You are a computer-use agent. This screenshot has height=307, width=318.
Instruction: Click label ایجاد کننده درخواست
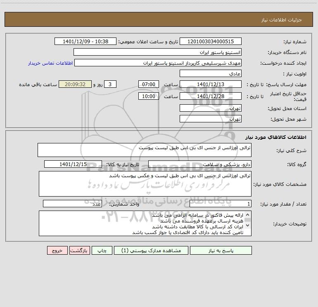click(x=283, y=63)
